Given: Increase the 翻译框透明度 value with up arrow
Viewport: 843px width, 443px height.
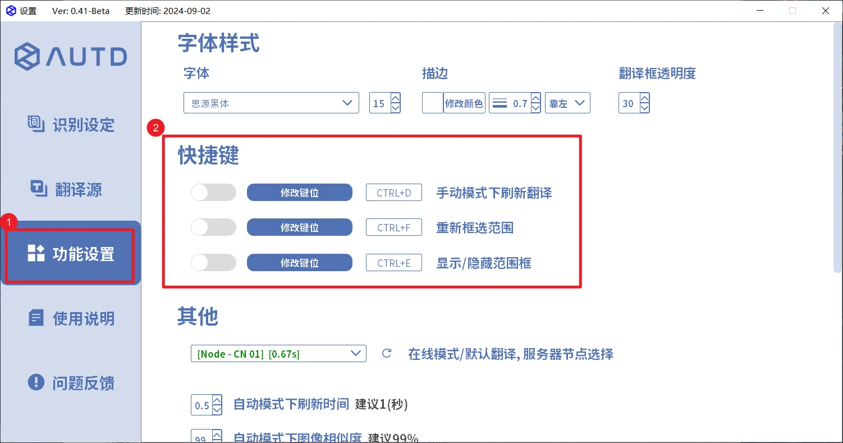Looking at the screenshot, I should 644,98.
